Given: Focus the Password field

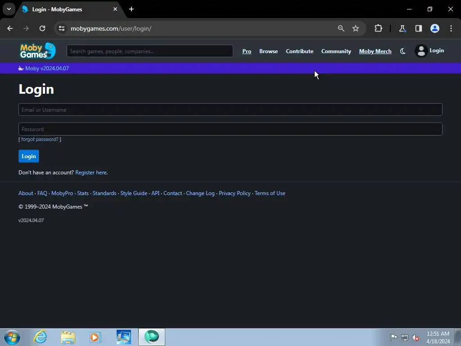Looking at the screenshot, I should click(x=230, y=129).
